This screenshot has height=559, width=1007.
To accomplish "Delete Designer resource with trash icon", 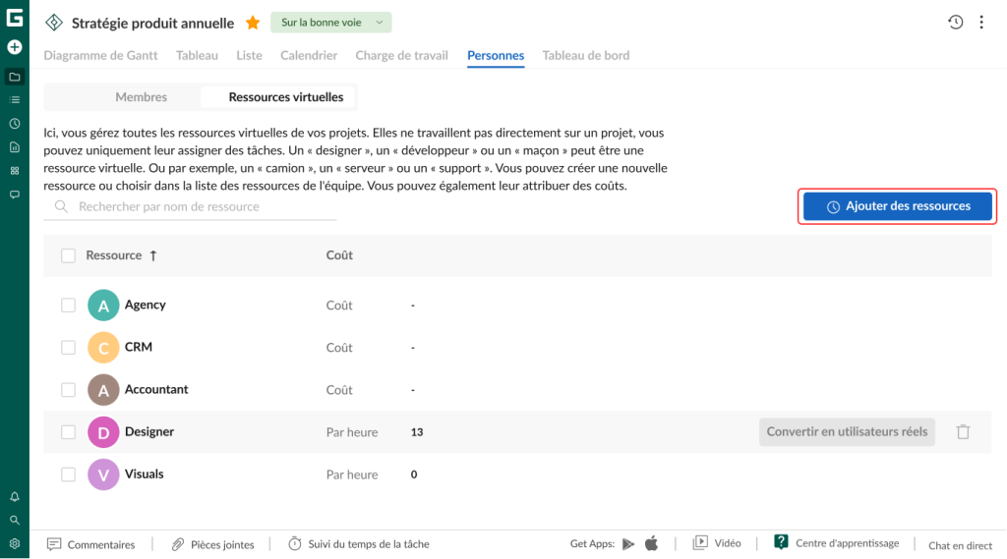I will (963, 432).
